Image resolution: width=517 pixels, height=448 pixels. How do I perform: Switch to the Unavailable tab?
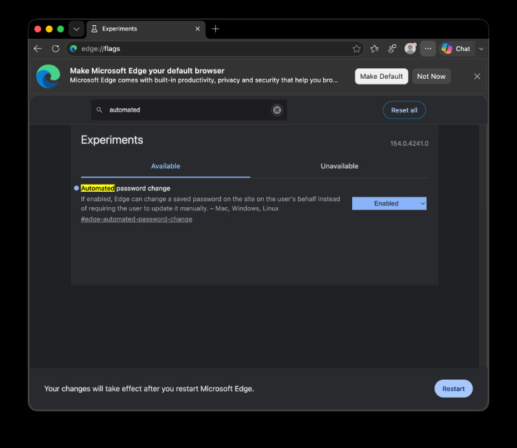pos(339,167)
